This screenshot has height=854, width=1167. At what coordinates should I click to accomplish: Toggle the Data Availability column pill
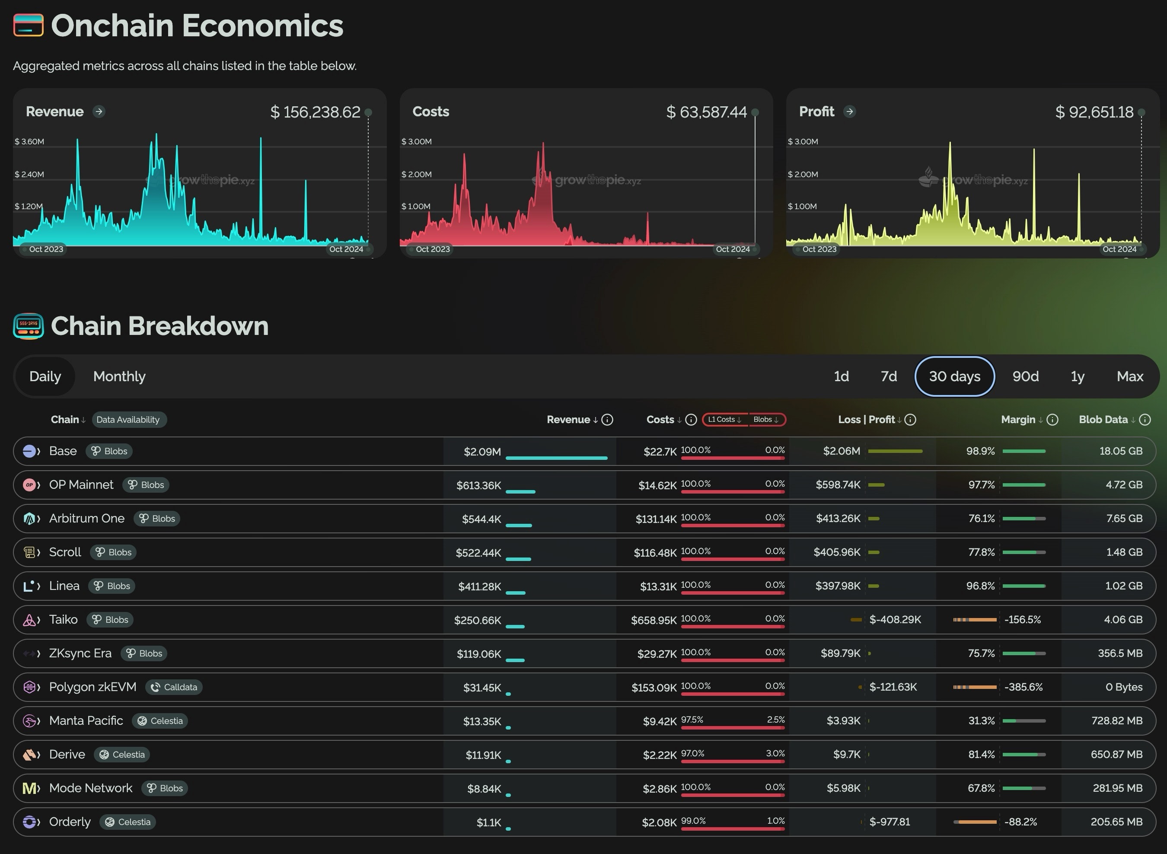pos(129,420)
